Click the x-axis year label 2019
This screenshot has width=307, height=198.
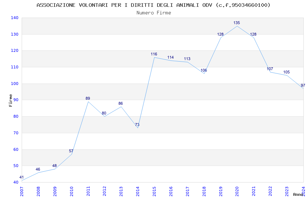click(221, 192)
